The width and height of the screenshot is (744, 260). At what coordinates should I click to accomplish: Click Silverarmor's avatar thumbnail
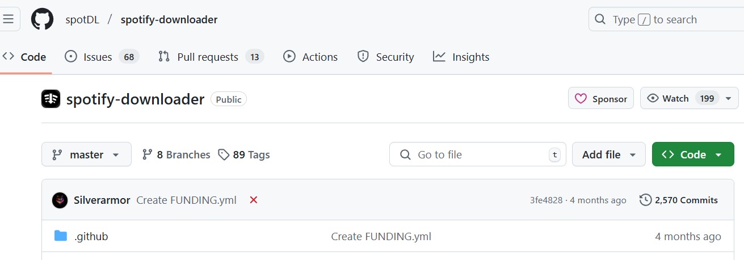tap(60, 200)
